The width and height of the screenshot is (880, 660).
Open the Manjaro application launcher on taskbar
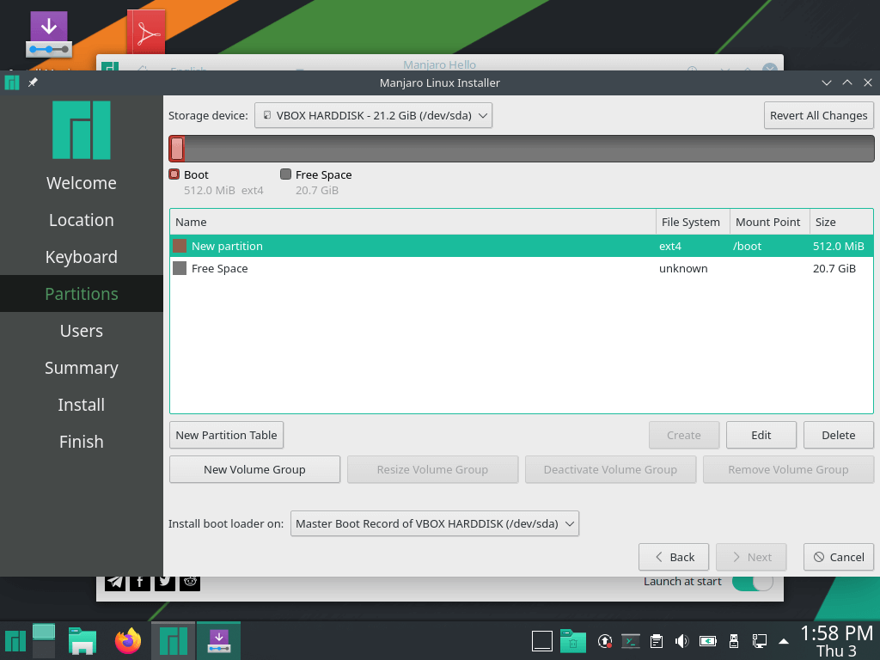pos(15,641)
